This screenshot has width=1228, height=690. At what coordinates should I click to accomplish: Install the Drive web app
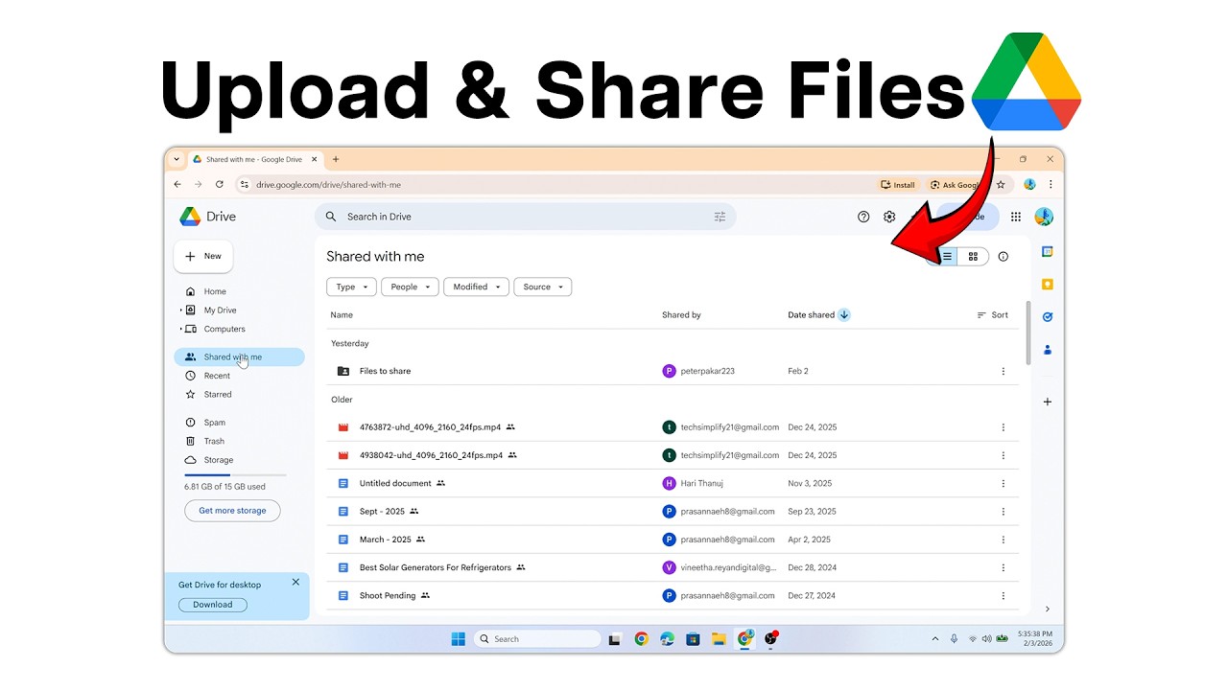(899, 184)
